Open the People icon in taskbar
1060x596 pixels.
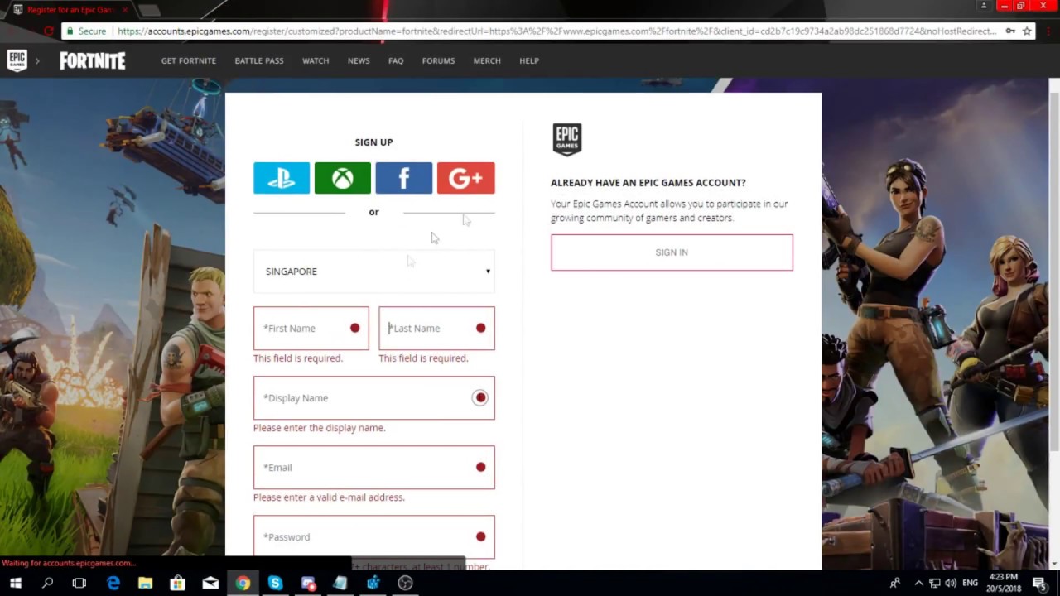895,583
